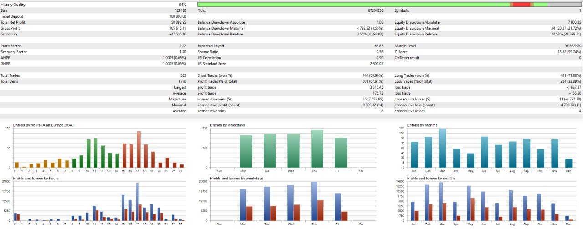The height and width of the screenshot is (229, 583).
Task: Click the red segment of the History Quality bar
Action: click(522, 5)
